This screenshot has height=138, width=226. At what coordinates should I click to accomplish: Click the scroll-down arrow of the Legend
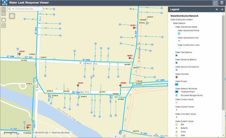[223, 135]
